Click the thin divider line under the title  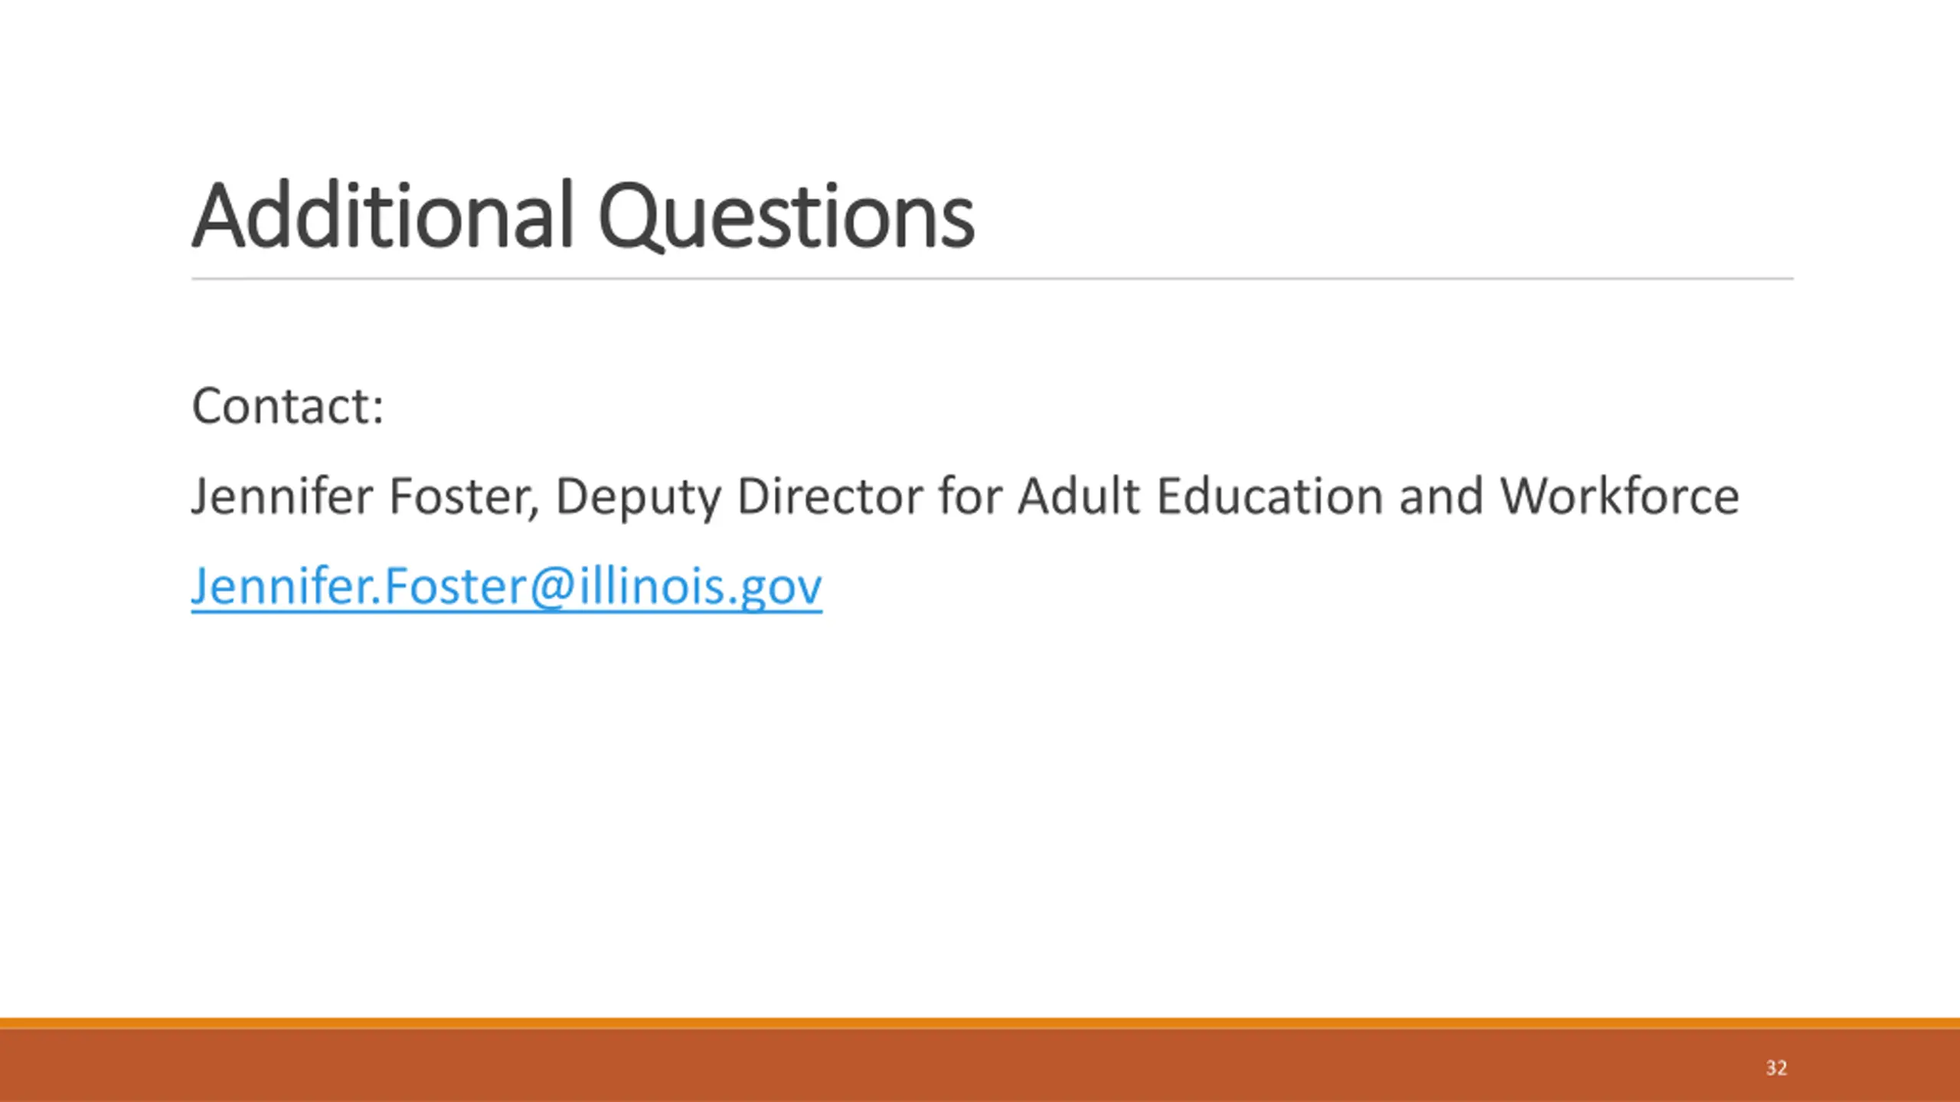(992, 279)
